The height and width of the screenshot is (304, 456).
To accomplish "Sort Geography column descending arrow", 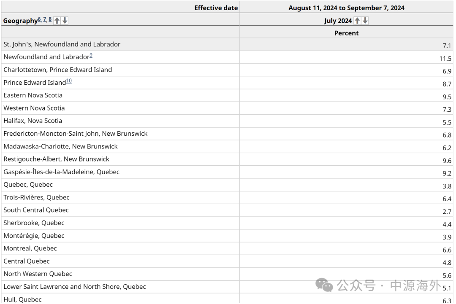I will click(65, 21).
